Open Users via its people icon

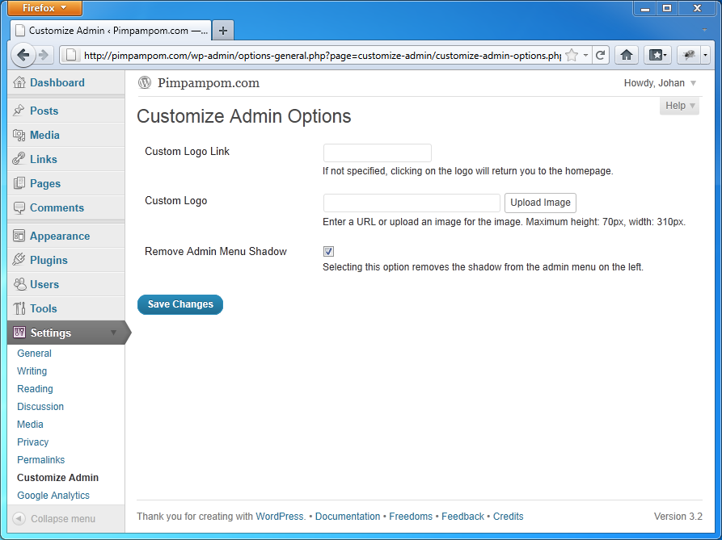19,284
